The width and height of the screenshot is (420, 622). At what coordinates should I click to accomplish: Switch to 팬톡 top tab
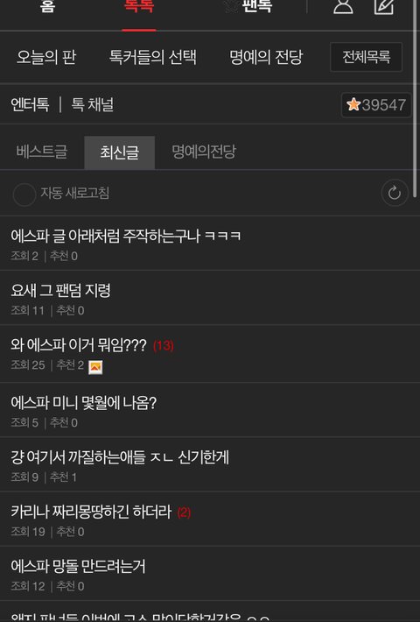click(x=256, y=6)
